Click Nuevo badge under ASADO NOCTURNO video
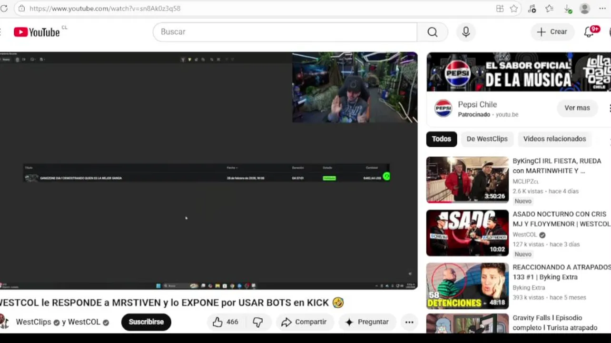Image resolution: width=611 pixels, height=343 pixels. pyautogui.click(x=523, y=254)
